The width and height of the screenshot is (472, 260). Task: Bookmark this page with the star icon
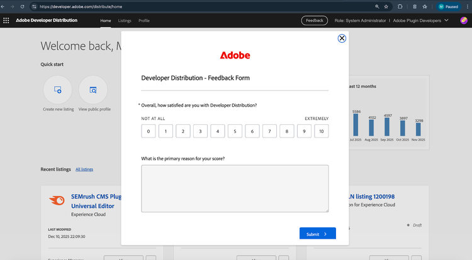(x=388, y=6)
